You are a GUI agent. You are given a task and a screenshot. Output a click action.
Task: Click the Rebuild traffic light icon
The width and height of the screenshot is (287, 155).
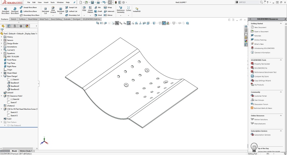[x=116, y=2]
